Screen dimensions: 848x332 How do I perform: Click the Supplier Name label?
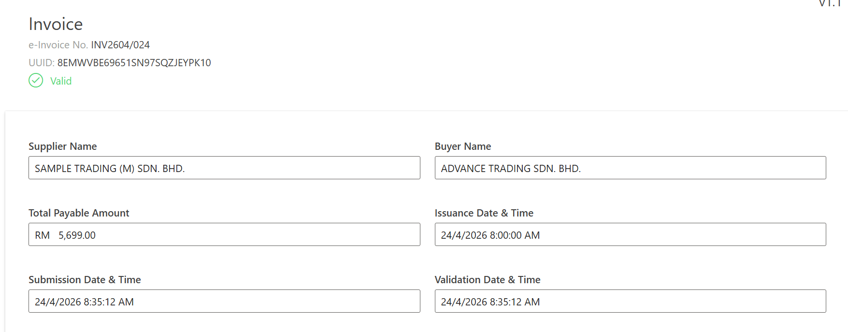point(63,146)
